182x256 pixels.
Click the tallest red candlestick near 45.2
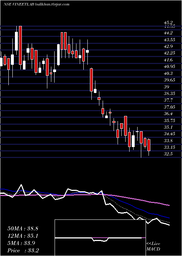tap(20, 45)
